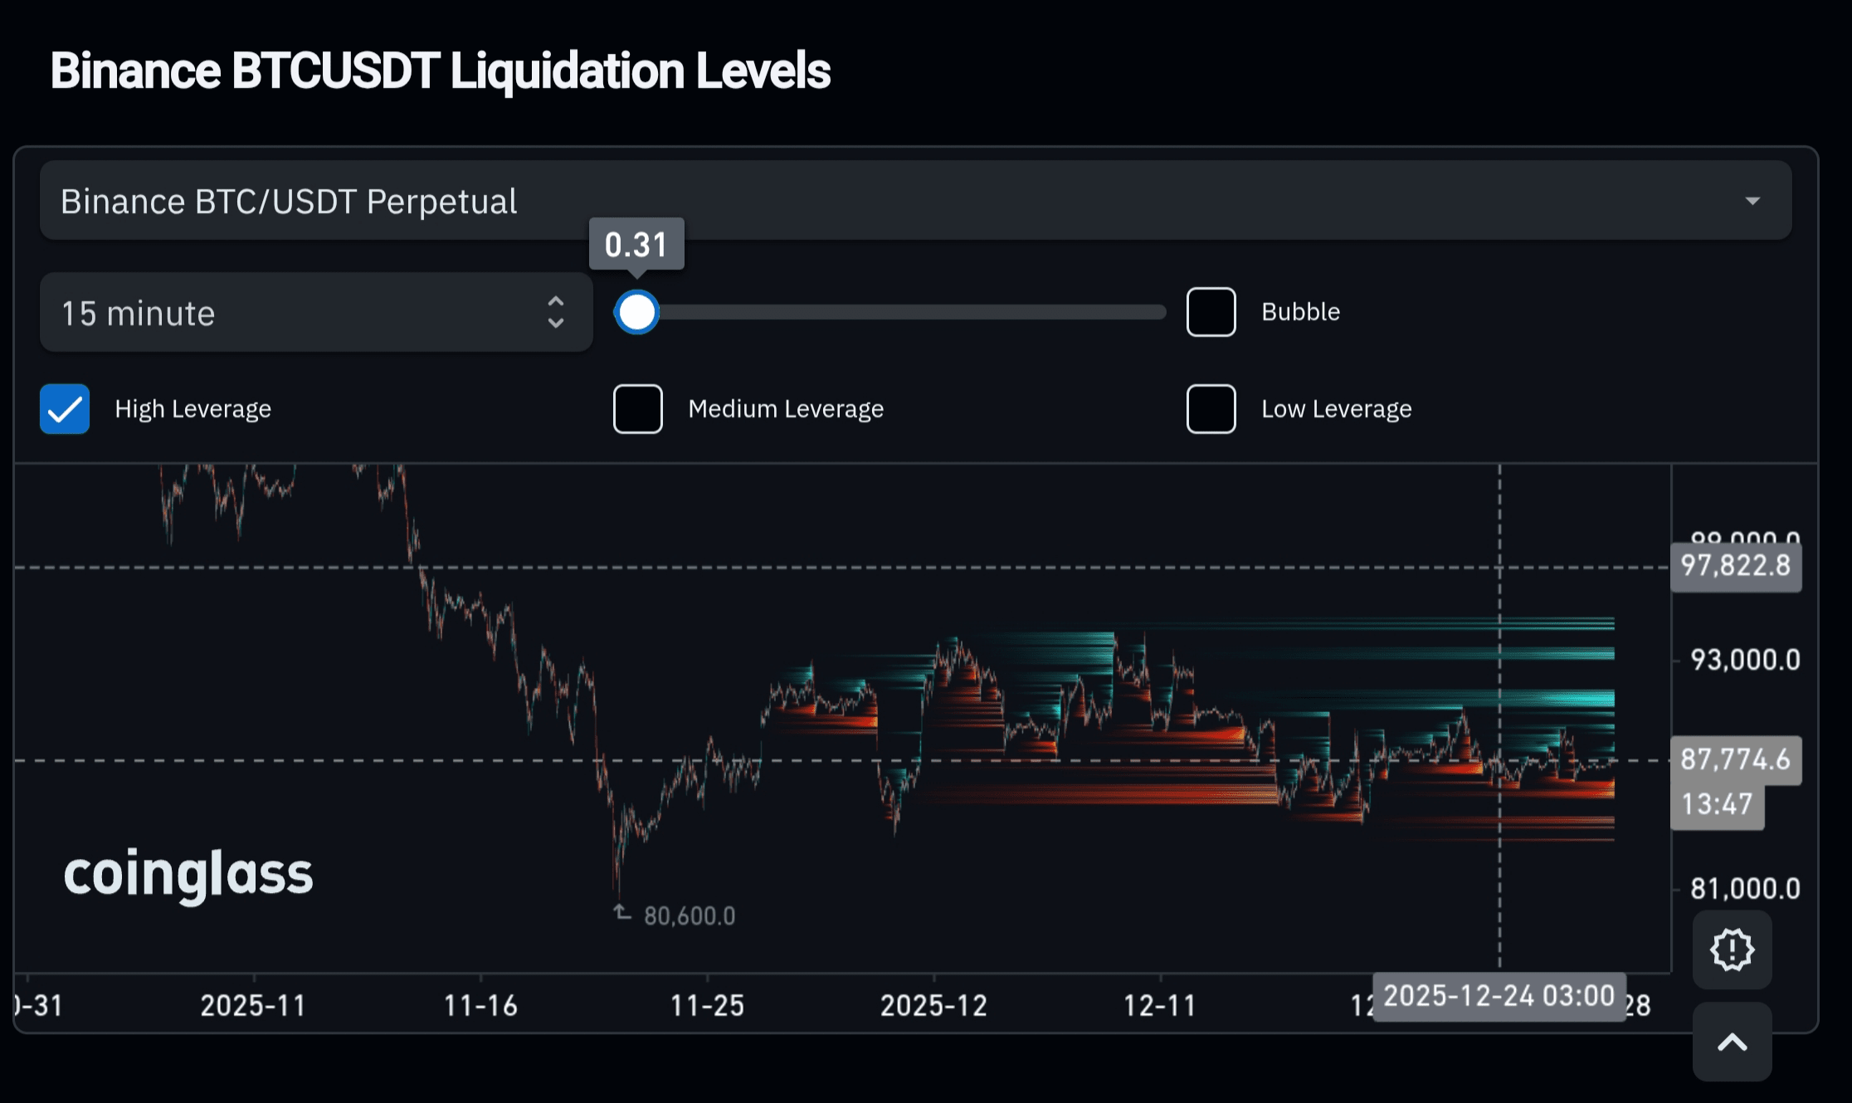Click the 87,774.6 current price label

(1735, 759)
